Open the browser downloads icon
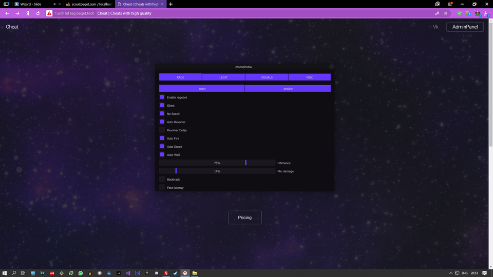Viewport: 493px width, 277px height. pos(486,13)
